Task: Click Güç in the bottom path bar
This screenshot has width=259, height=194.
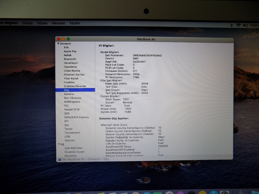Action: point(106,159)
